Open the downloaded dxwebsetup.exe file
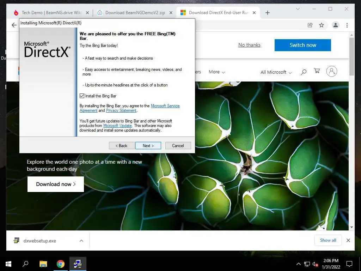361x271 pixels. pyautogui.click(x=39, y=241)
